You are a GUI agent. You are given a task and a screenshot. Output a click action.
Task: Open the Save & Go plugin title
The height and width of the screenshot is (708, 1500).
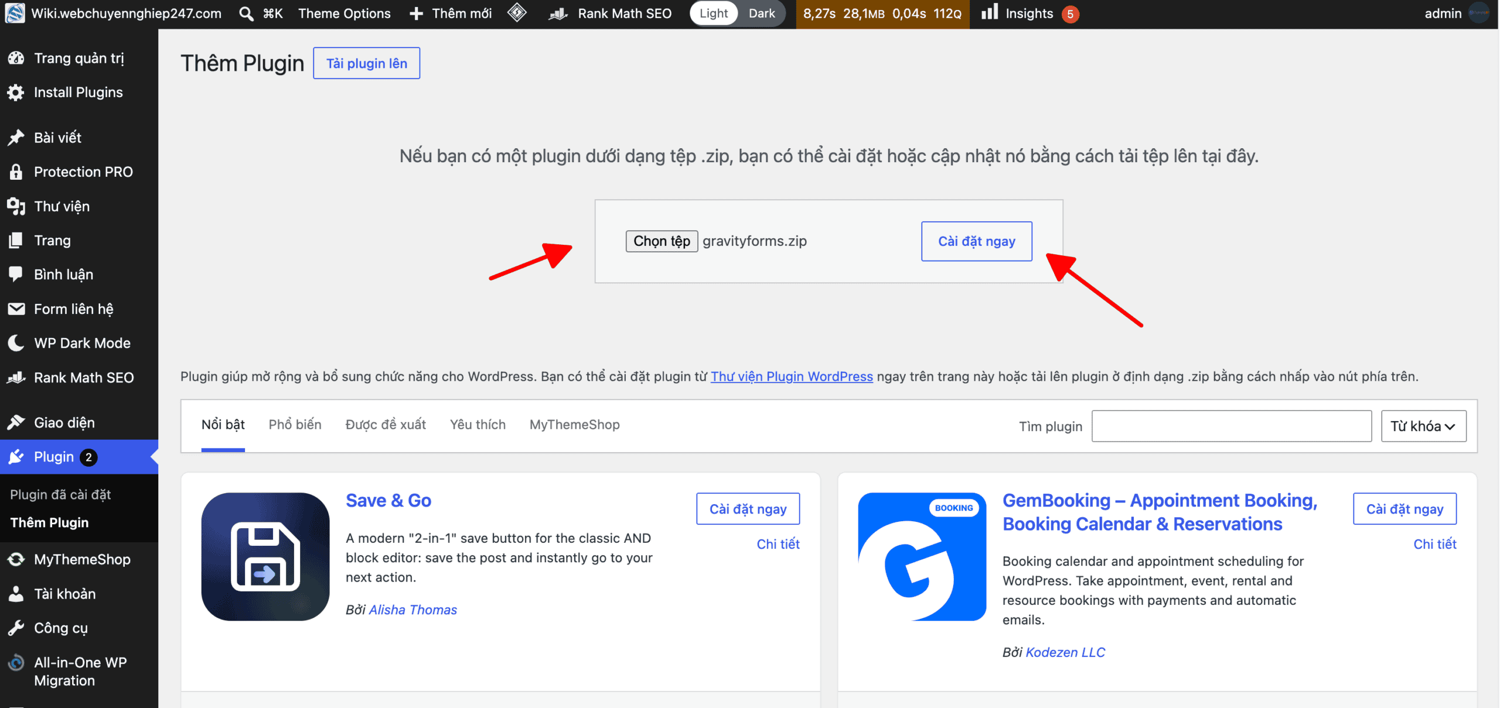(x=388, y=501)
